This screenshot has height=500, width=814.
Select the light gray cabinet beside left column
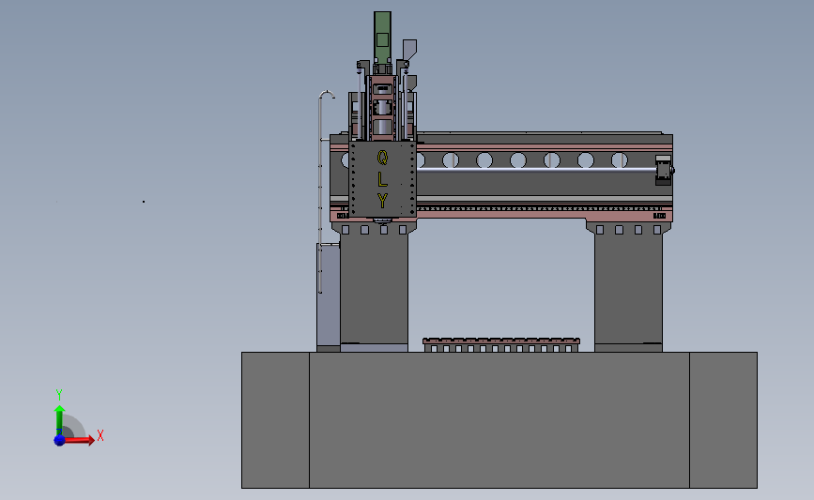click(x=329, y=296)
